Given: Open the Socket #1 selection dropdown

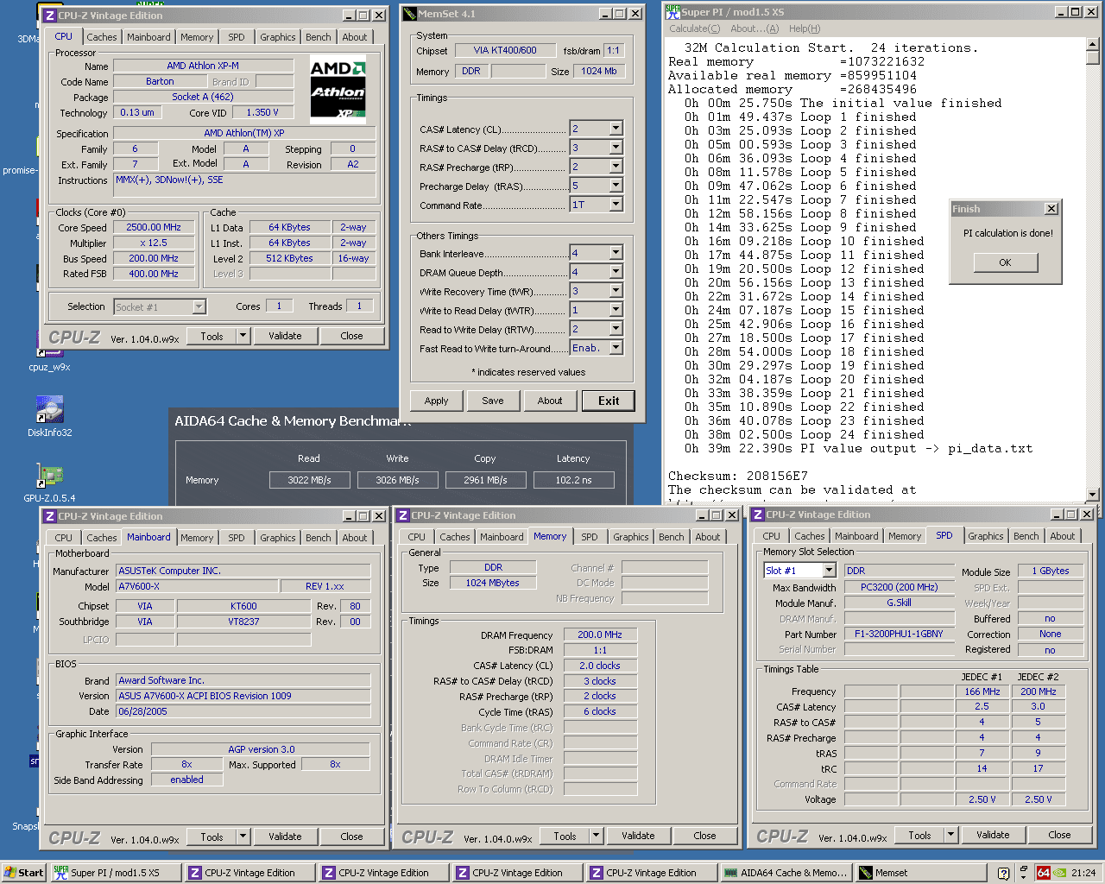Looking at the screenshot, I should (199, 306).
